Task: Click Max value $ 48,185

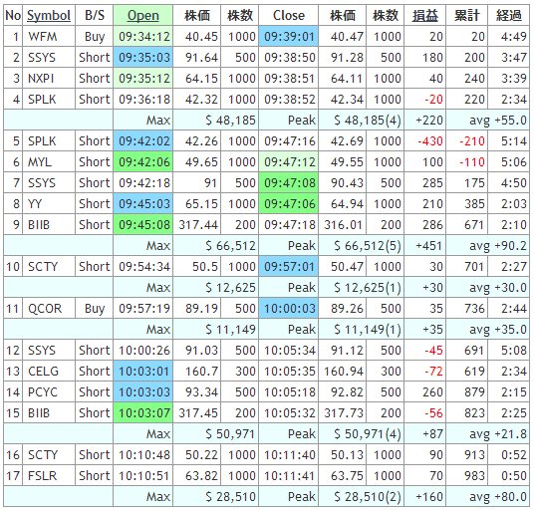Action: point(230,121)
